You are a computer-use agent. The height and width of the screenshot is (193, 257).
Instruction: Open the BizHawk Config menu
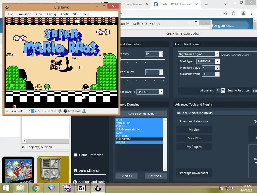pyautogui.click(x=51, y=14)
